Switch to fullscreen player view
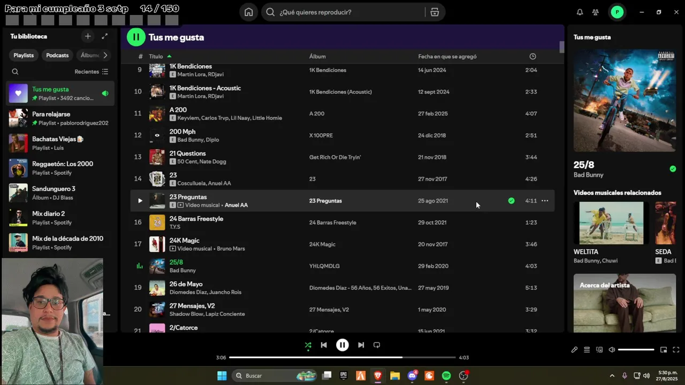The width and height of the screenshot is (685, 385). tap(676, 350)
